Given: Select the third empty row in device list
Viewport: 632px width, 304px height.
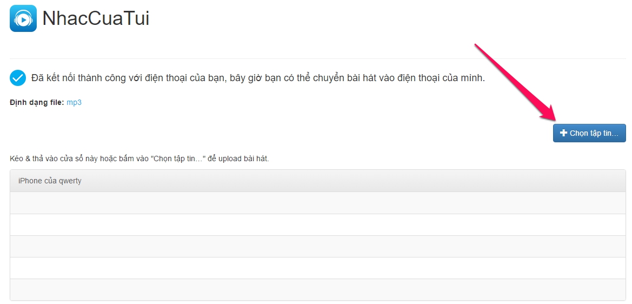Looking at the screenshot, I should (317, 246).
